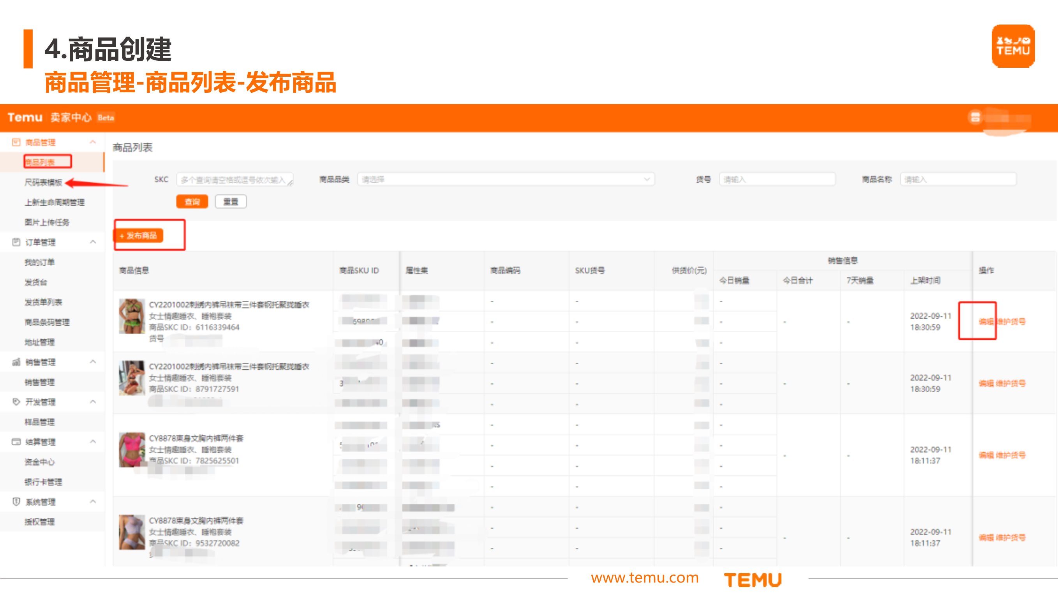The image size is (1058, 598).
Task: Collapse the 订单管理 menu section
Action: 93,242
